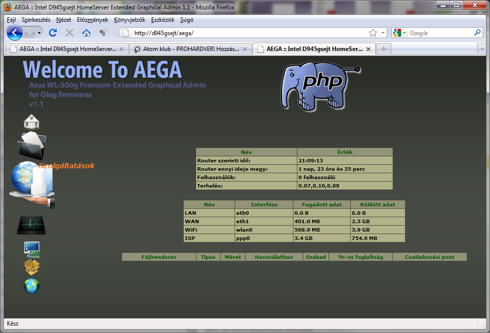This screenshot has width=490, height=333.
Task: Open a new tab with plus button
Action: click(384, 49)
